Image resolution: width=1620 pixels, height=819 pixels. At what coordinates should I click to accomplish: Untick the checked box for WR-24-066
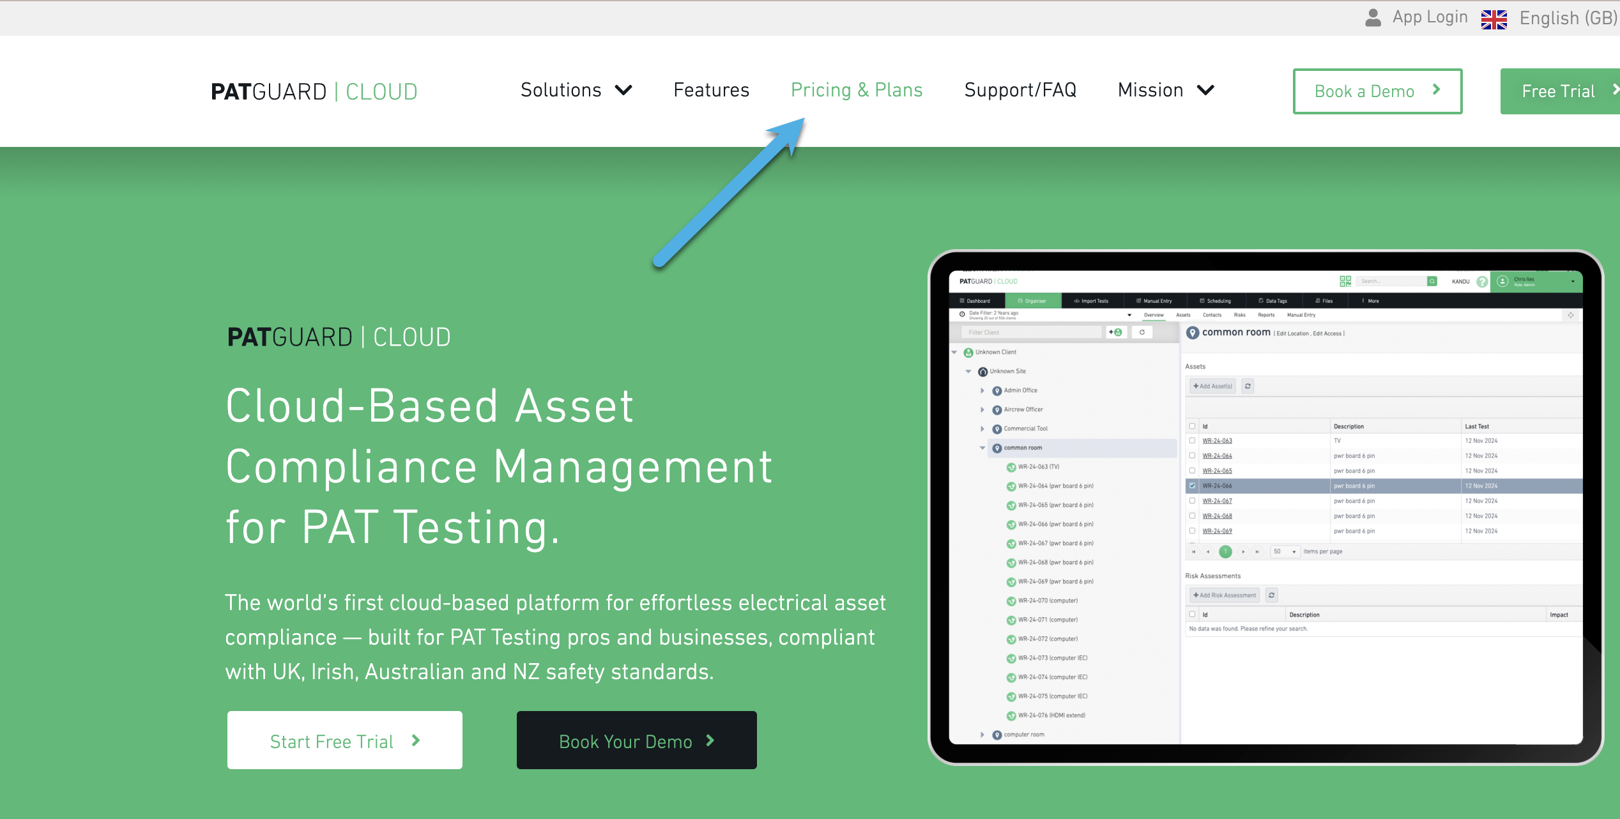pyautogui.click(x=1192, y=486)
